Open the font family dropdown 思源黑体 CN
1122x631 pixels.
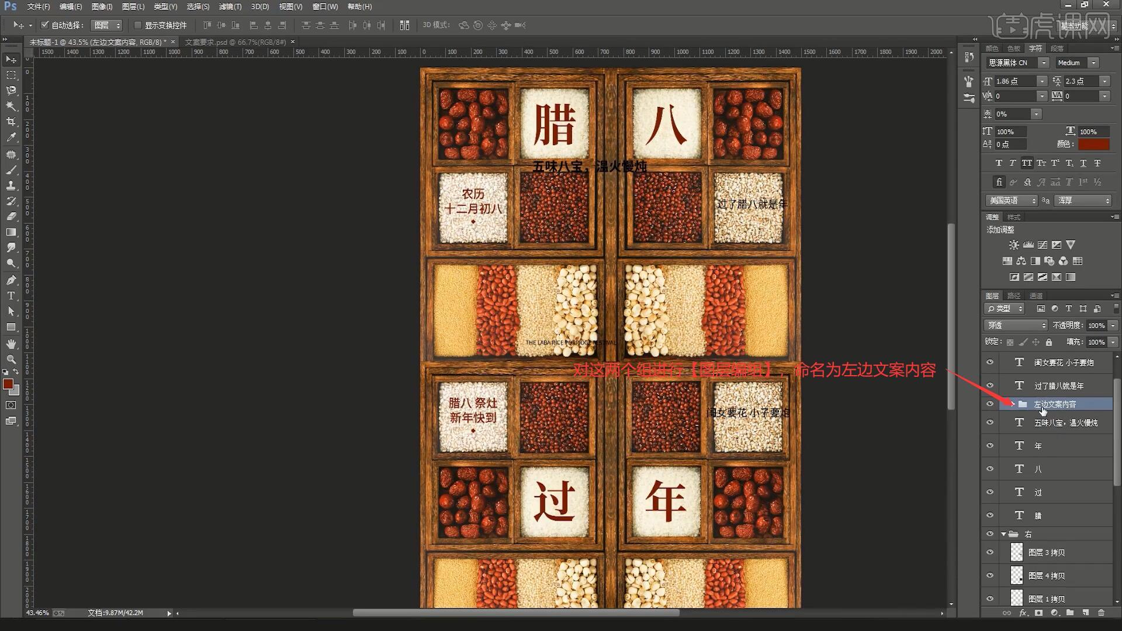(1043, 63)
